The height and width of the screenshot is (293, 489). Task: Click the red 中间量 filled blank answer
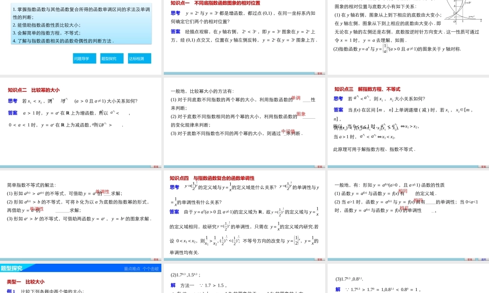point(289,131)
